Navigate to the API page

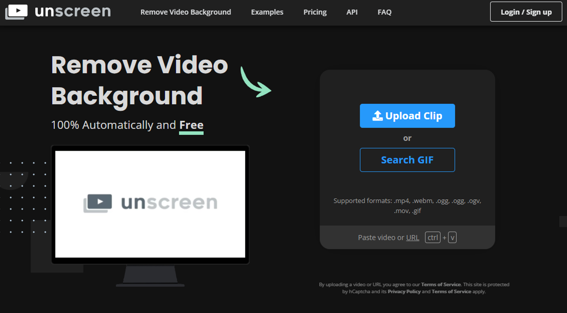coord(352,12)
